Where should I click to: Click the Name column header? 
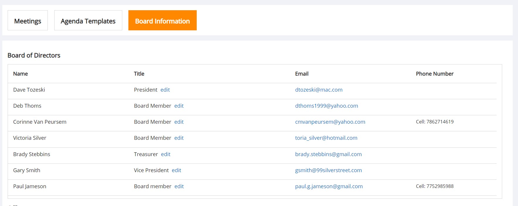tap(21, 74)
